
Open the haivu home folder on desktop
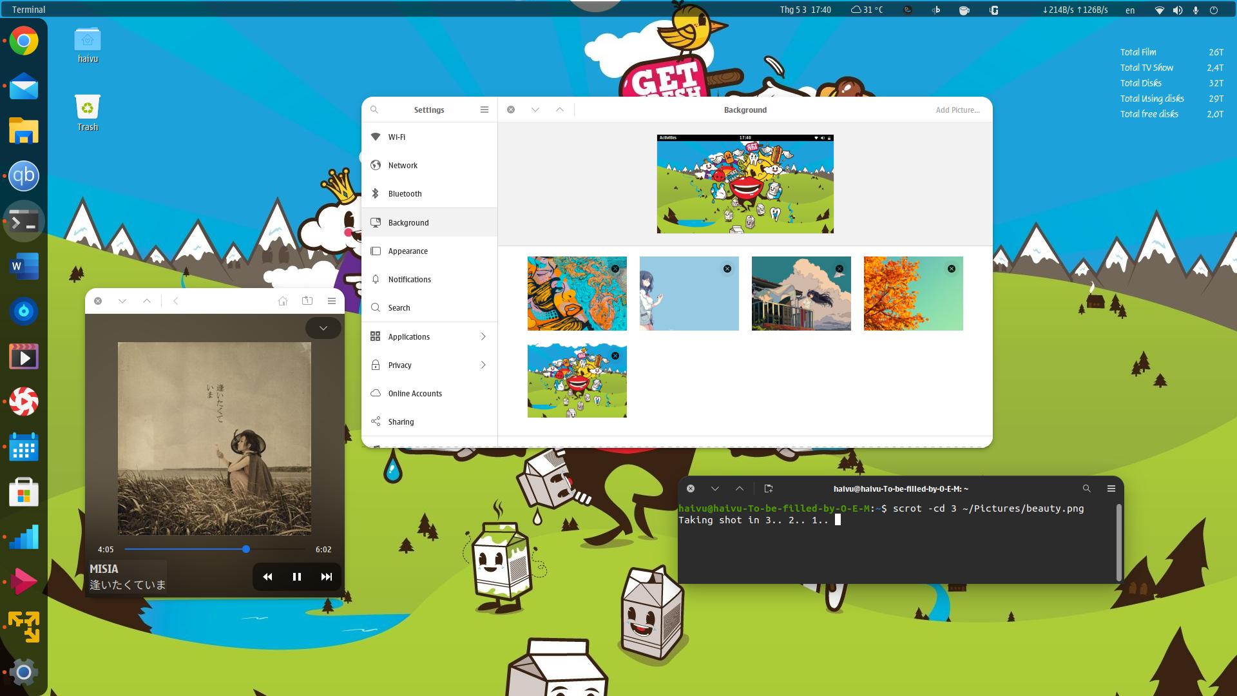[x=88, y=45]
